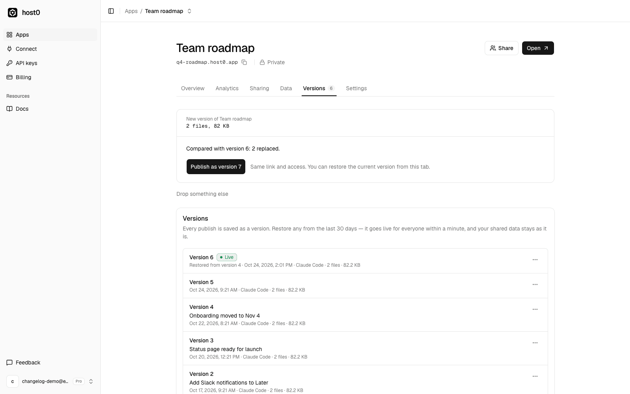
Task: Open more options for Version 5
Action: (535, 284)
